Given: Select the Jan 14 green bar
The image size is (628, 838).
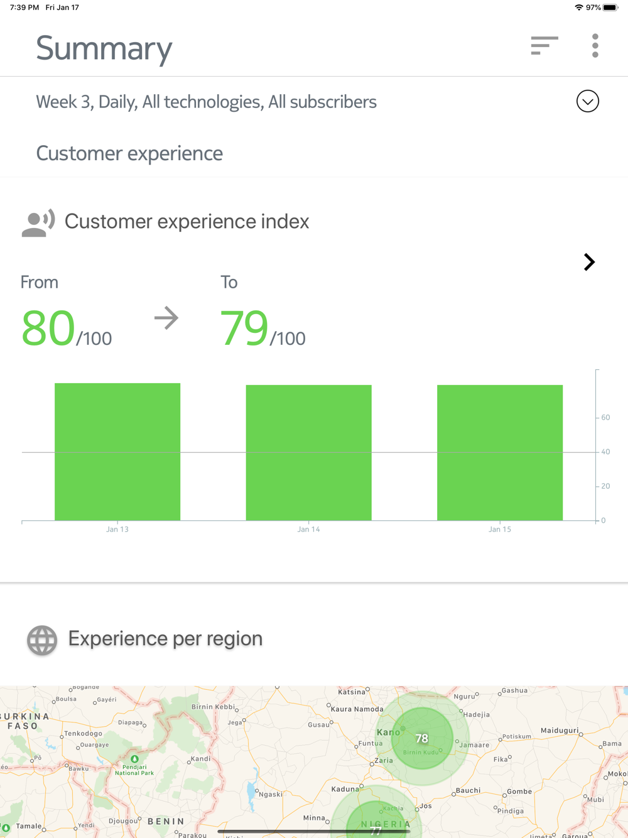Looking at the screenshot, I should tap(308, 452).
